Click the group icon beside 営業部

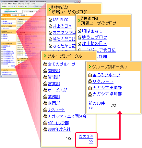[45, 84]
